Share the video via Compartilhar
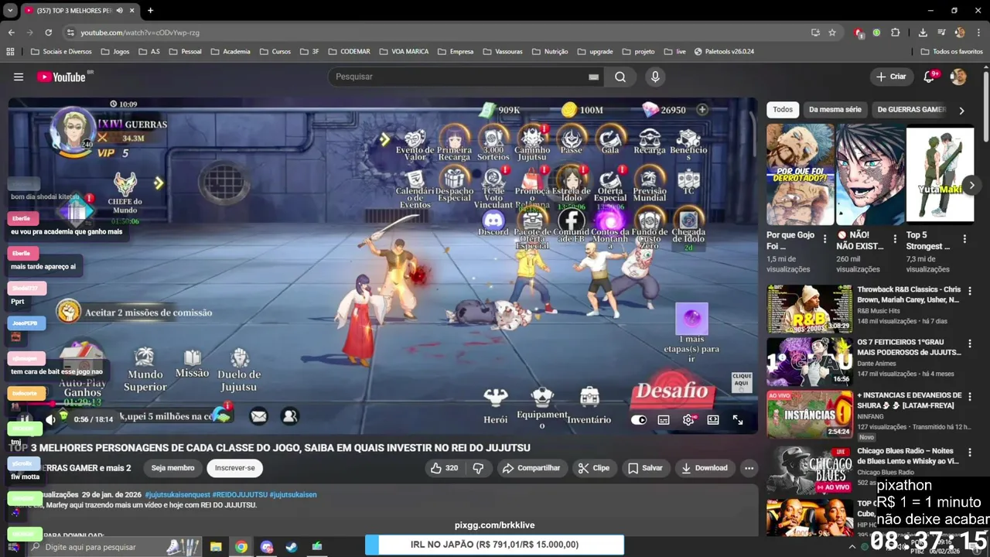This screenshot has width=990, height=557. coord(531,468)
